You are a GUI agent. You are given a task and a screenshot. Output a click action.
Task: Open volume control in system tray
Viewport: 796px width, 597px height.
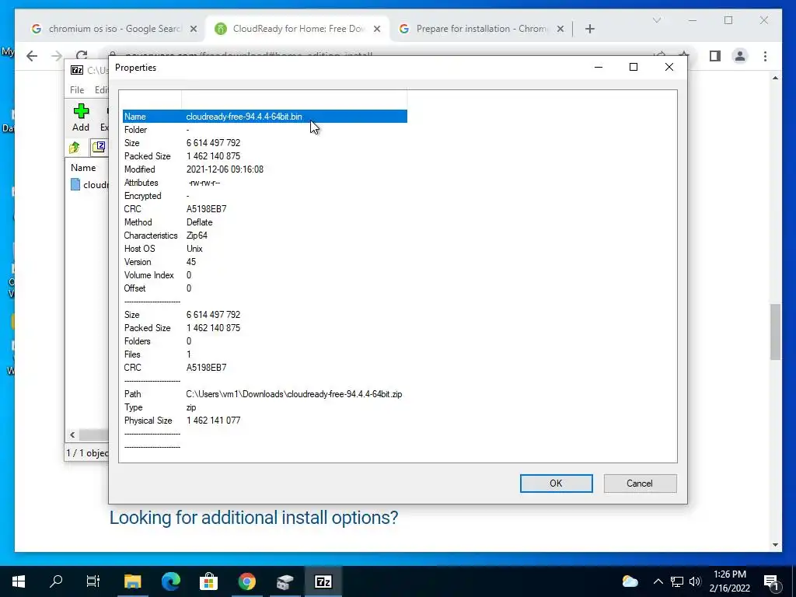point(695,581)
